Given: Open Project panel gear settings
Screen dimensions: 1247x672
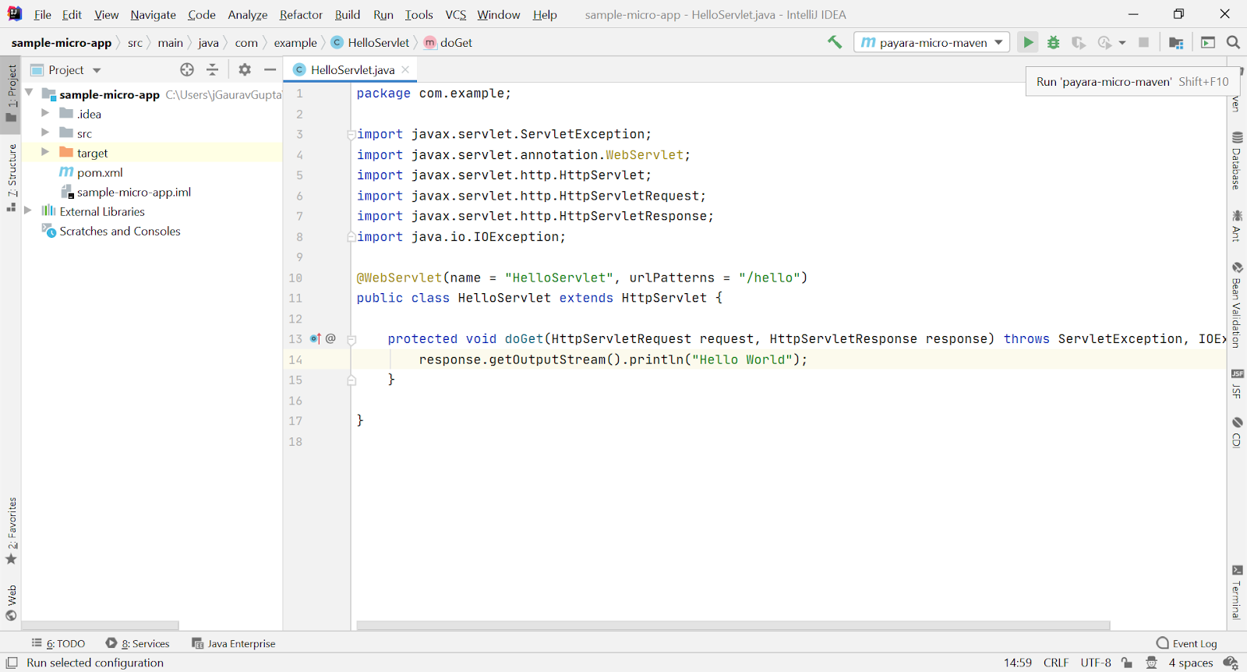Looking at the screenshot, I should [x=245, y=69].
